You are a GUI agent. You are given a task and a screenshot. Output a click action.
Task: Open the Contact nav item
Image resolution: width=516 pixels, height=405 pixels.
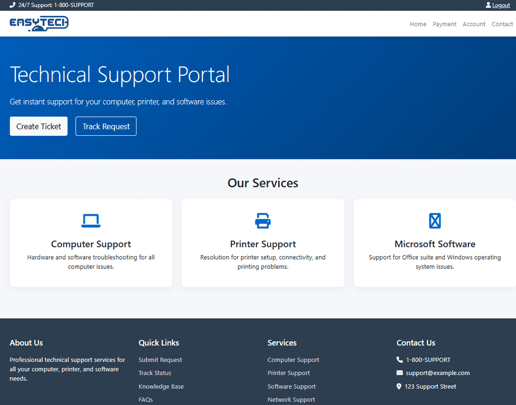coord(502,24)
